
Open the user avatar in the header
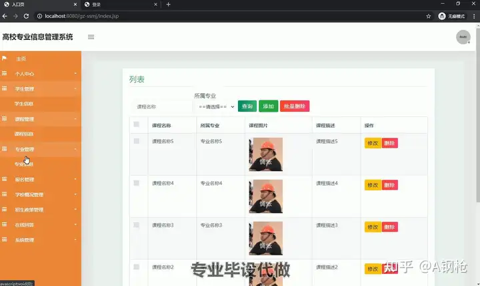463,37
